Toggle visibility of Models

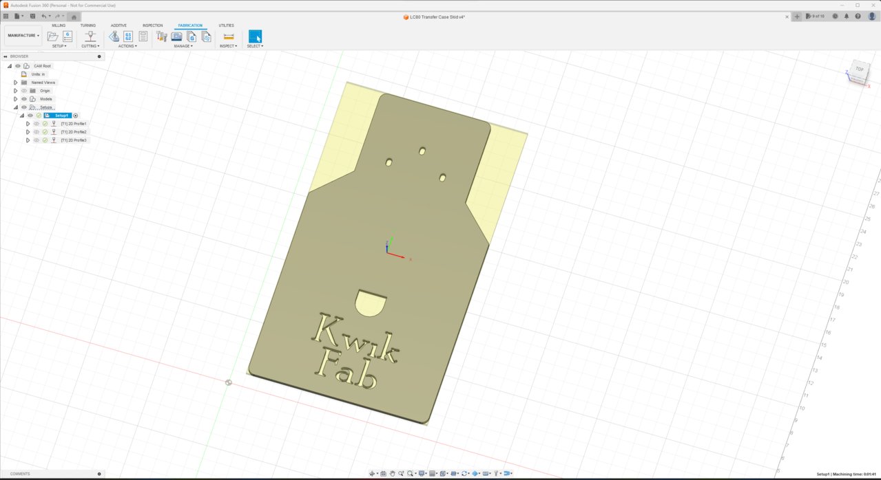point(24,99)
